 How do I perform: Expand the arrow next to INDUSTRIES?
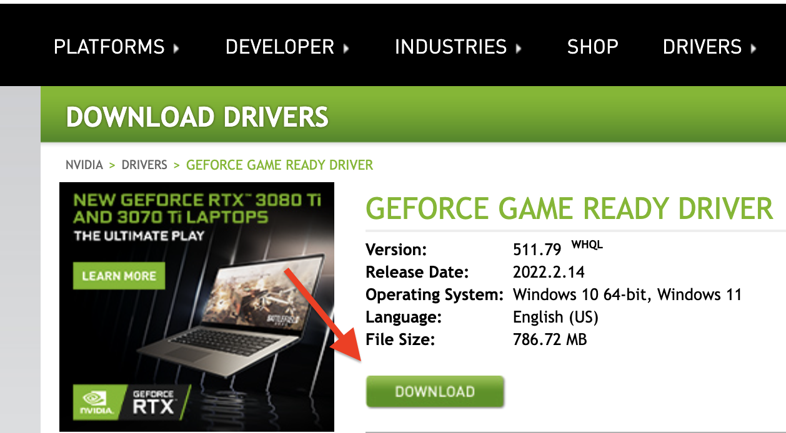518,48
